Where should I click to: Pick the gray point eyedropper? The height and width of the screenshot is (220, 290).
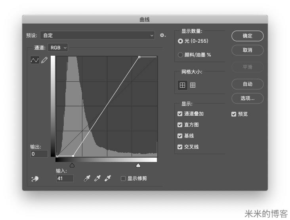tap(97, 179)
